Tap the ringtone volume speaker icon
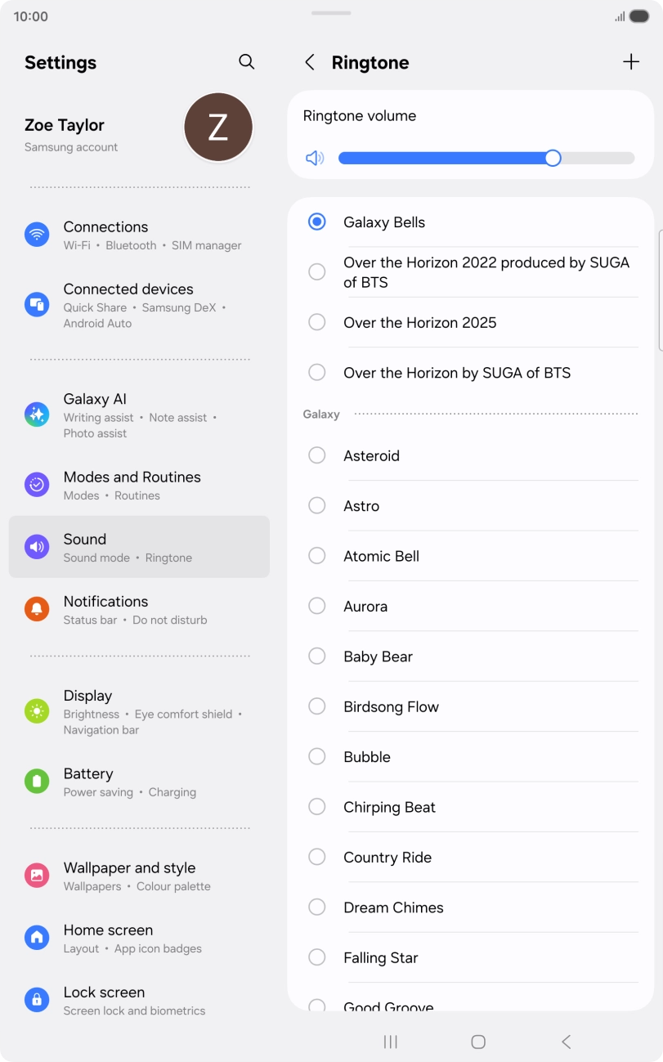The height and width of the screenshot is (1062, 663). click(x=315, y=158)
